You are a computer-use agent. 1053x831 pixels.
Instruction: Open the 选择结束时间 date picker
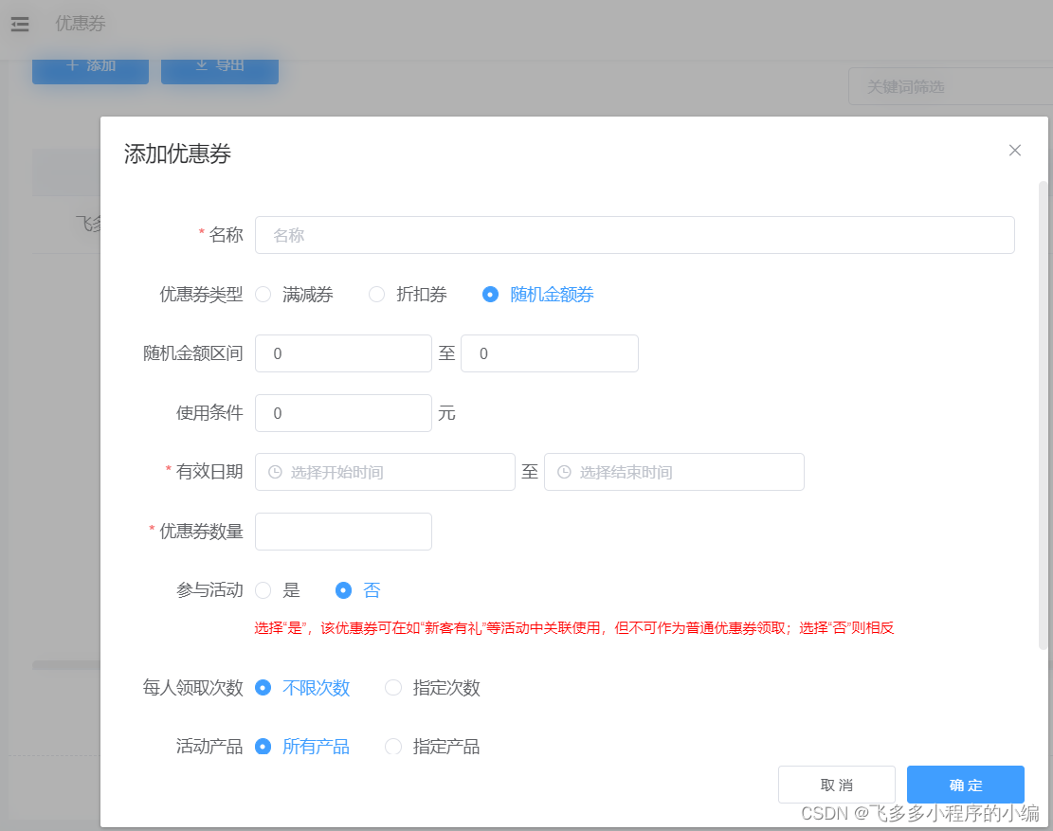tap(674, 472)
